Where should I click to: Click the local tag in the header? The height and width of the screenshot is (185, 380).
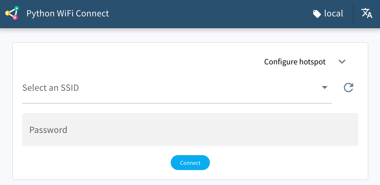click(333, 13)
